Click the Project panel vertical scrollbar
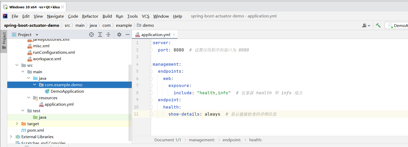Image resolution: width=408 pixels, height=147 pixels. pyautogui.click(x=130, y=103)
